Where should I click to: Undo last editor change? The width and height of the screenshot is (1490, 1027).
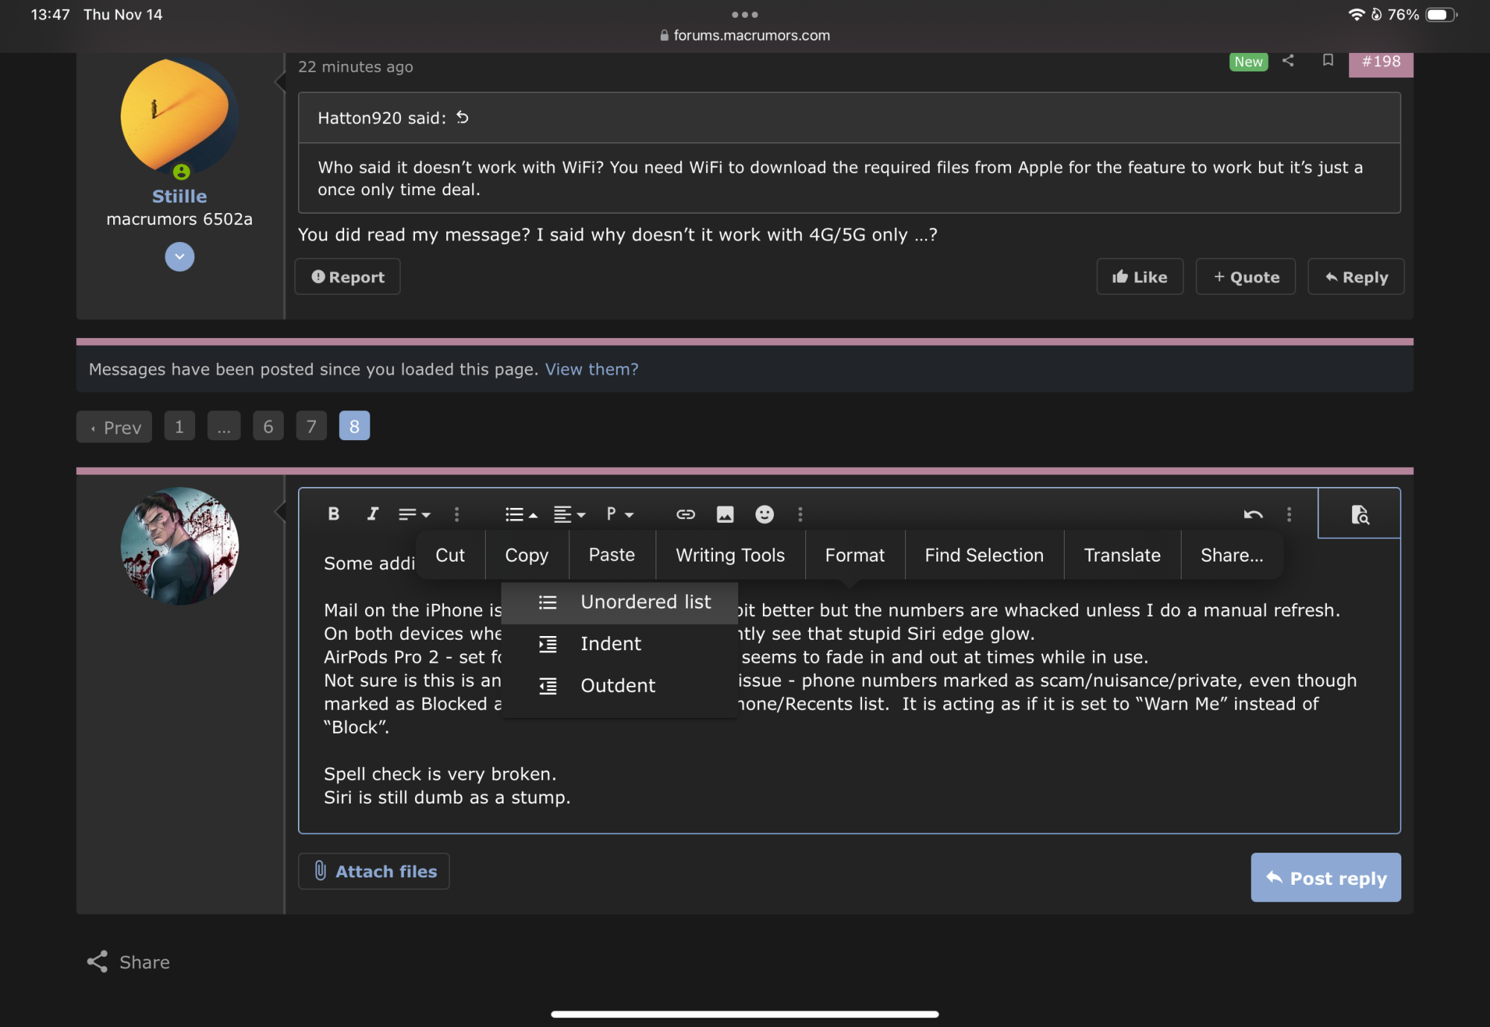pyautogui.click(x=1253, y=515)
